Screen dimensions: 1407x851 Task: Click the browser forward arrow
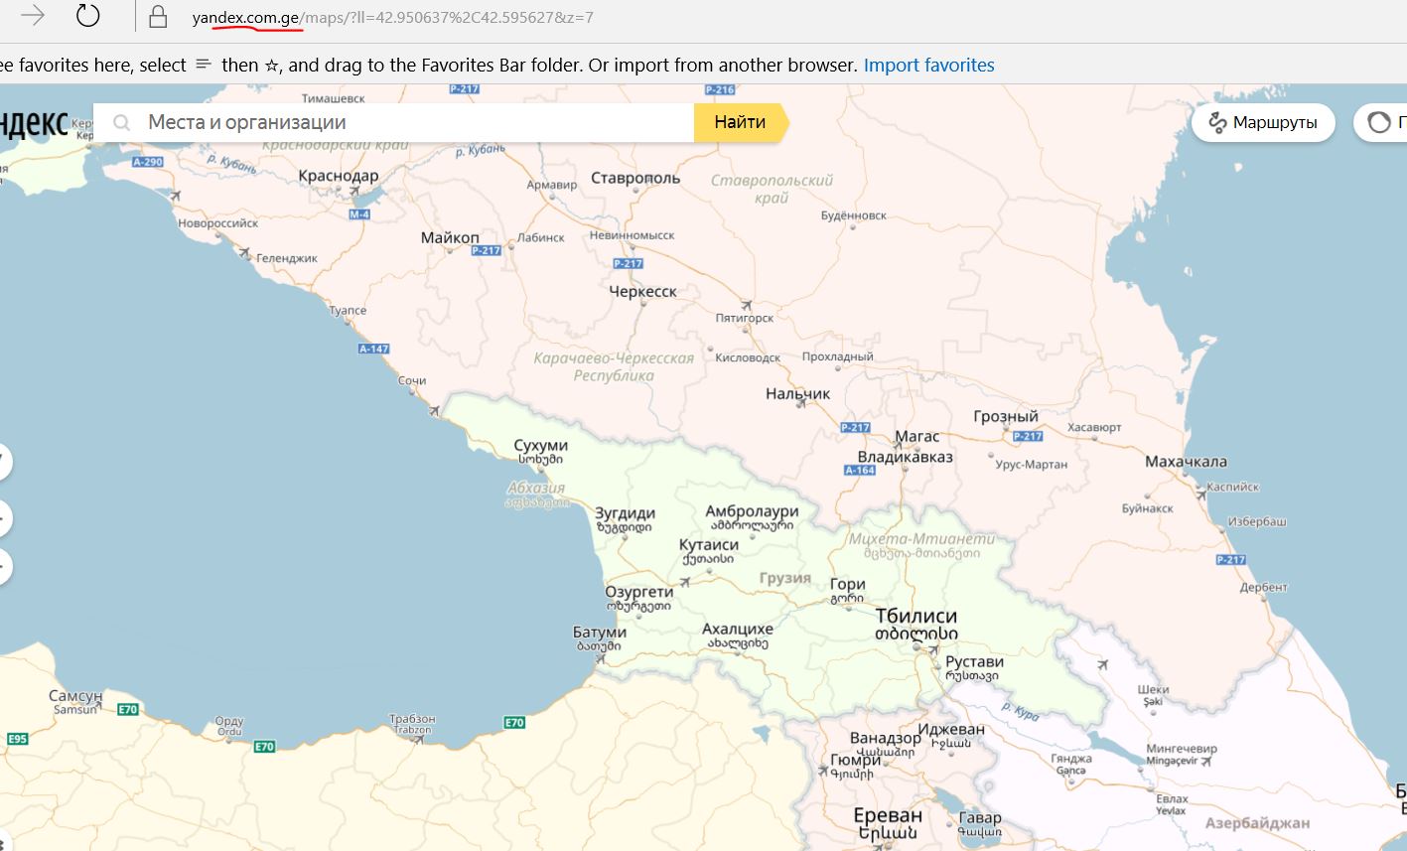[33, 16]
